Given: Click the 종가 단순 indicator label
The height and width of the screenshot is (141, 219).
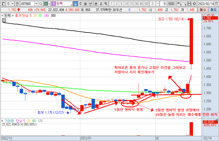Looking at the screenshot, I should coord(21,16).
